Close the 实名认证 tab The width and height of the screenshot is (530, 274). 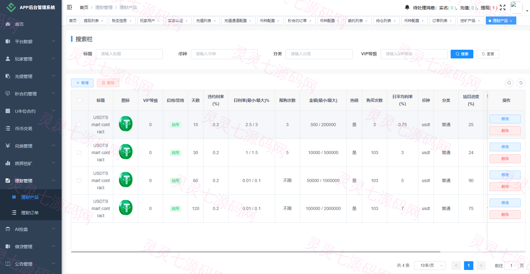(186, 21)
